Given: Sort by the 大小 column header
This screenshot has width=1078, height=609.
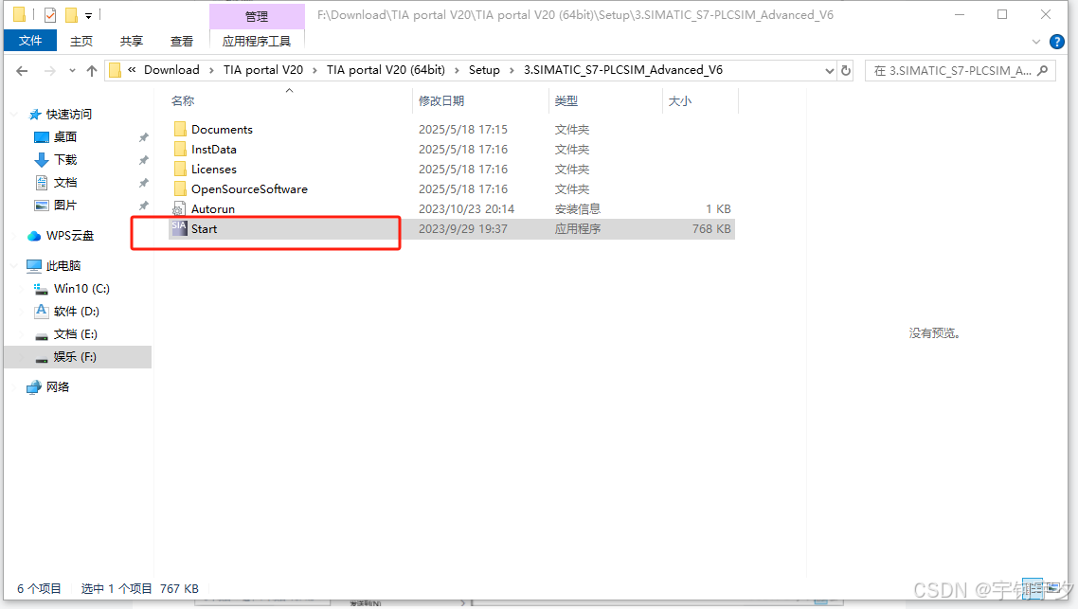Looking at the screenshot, I should click(x=680, y=101).
